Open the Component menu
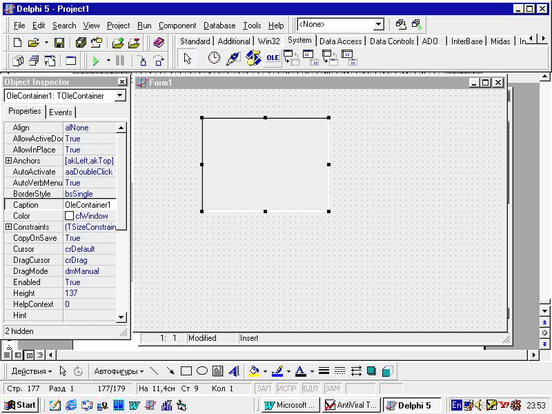This screenshot has height=414, width=552. [x=177, y=26]
